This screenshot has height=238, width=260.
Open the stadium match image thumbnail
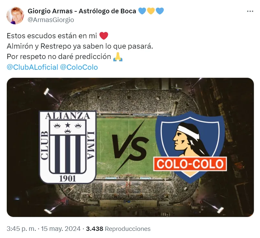tap(130, 147)
